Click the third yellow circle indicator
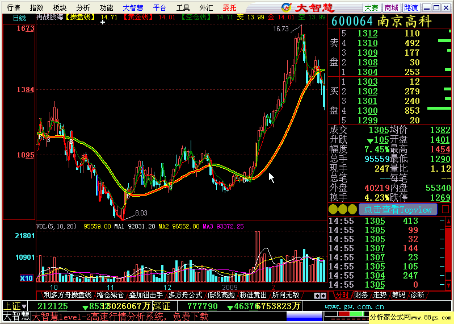Screen dimensions: 454x324 pos(352,209)
